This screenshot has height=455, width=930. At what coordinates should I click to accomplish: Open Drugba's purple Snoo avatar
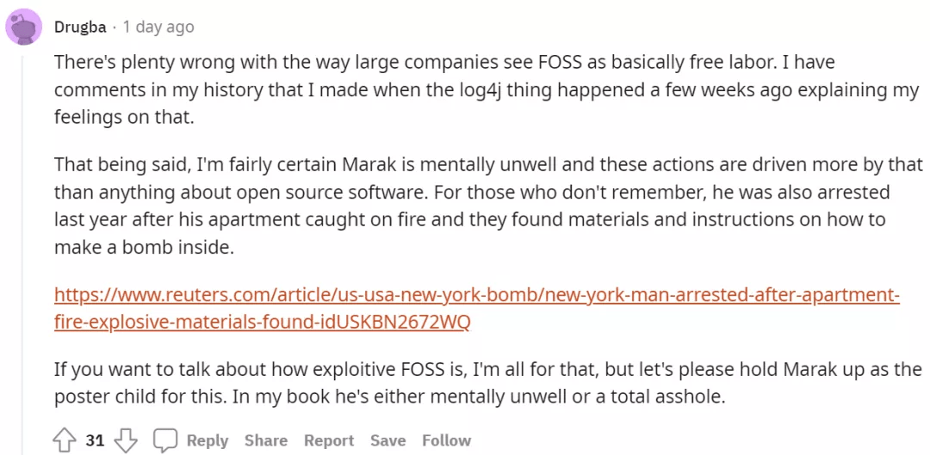tap(24, 28)
